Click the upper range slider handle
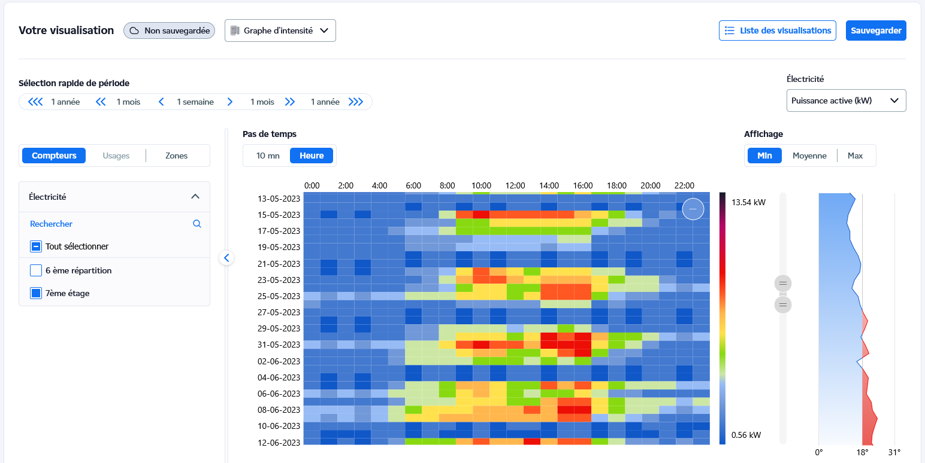 pos(782,283)
